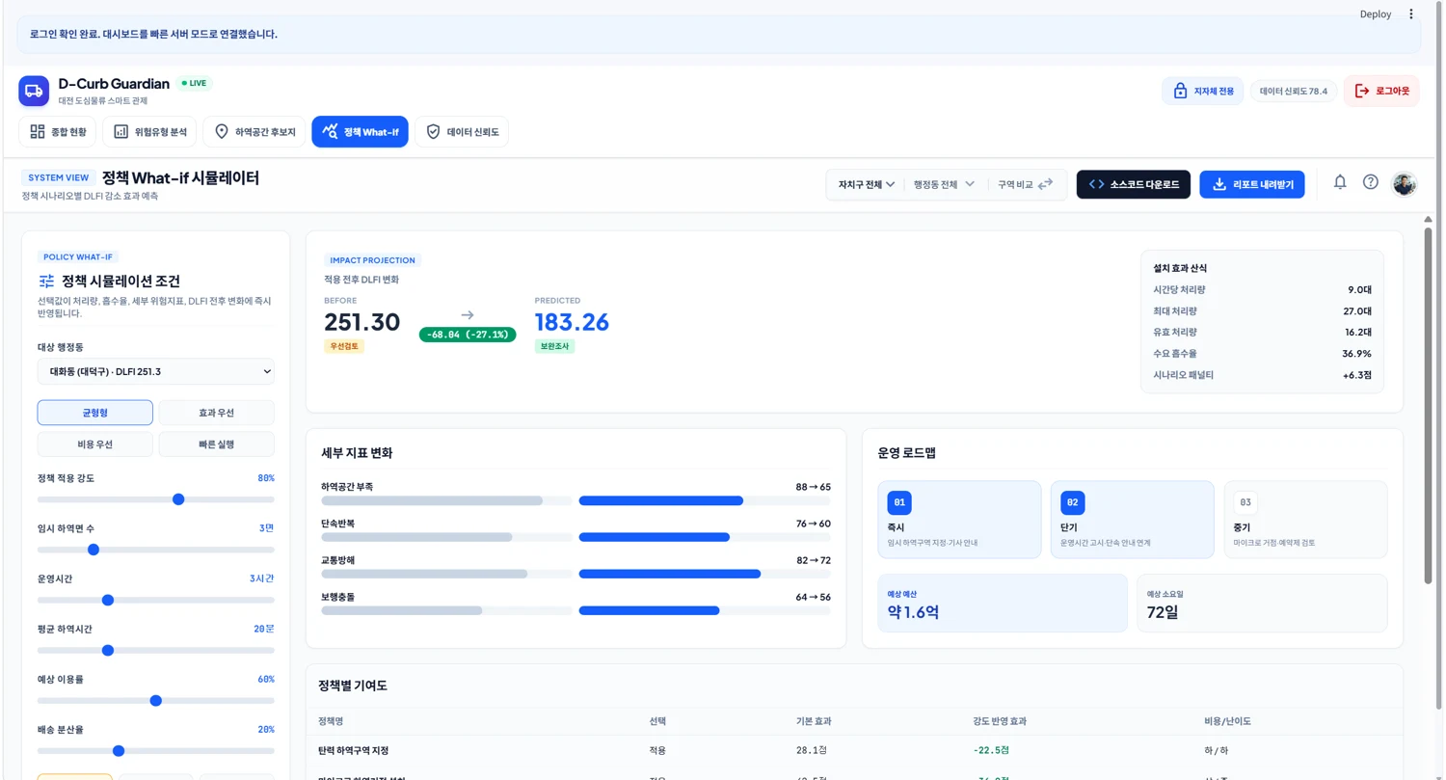
Task: Open the 대상 행정동 select box
Action: point(156,371)
